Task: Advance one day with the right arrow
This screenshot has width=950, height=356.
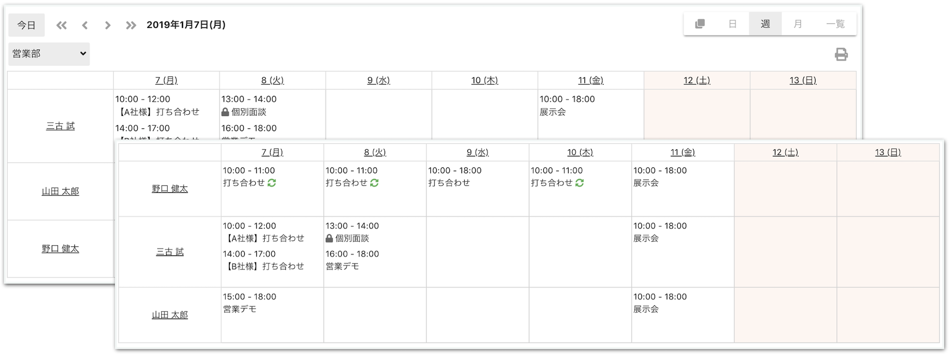Action: click(108, 25)
